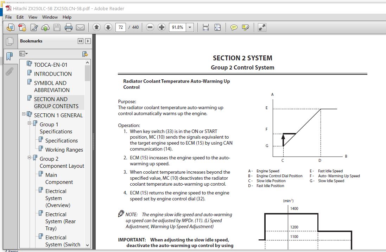This screenshot has height=252, width=386.
Task: Open Attachments paperclip panel icon
Action: (10, 71)
